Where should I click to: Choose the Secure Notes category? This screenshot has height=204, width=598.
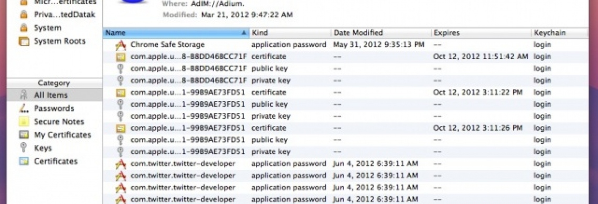click(x=59, y=122)
